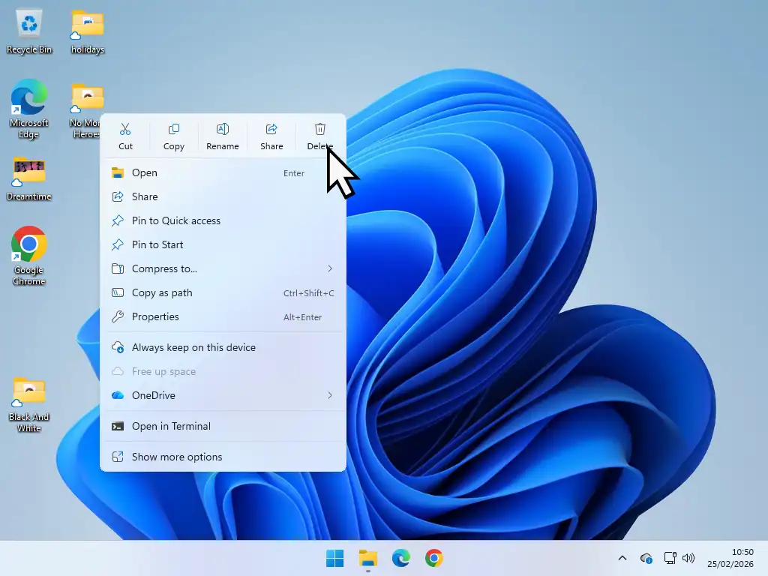Screen dimensions: 768x576
Task: Open the Dreamtime folder on the desktop
Action: tap(28, 171)
